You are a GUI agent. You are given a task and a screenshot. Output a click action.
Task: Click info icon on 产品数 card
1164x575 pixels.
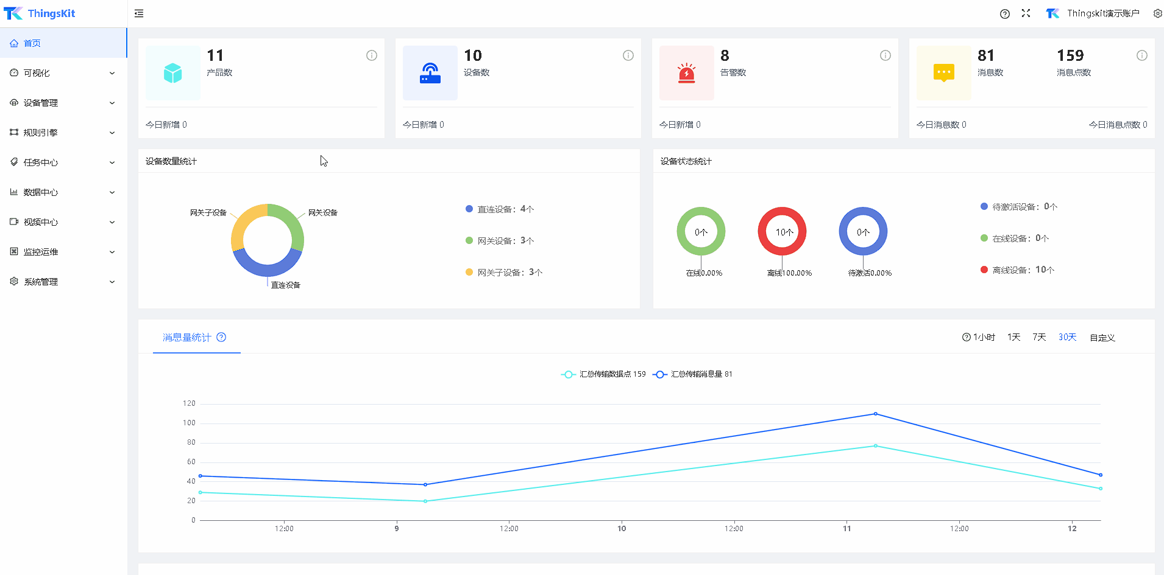point(371,55)
